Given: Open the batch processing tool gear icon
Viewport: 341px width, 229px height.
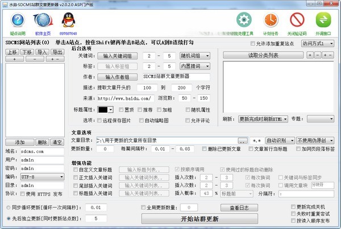Looking at the screenshot, I should [x=244, y=20].
